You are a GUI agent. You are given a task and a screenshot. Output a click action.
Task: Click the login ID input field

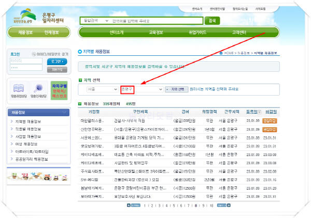tap(26, 61)
